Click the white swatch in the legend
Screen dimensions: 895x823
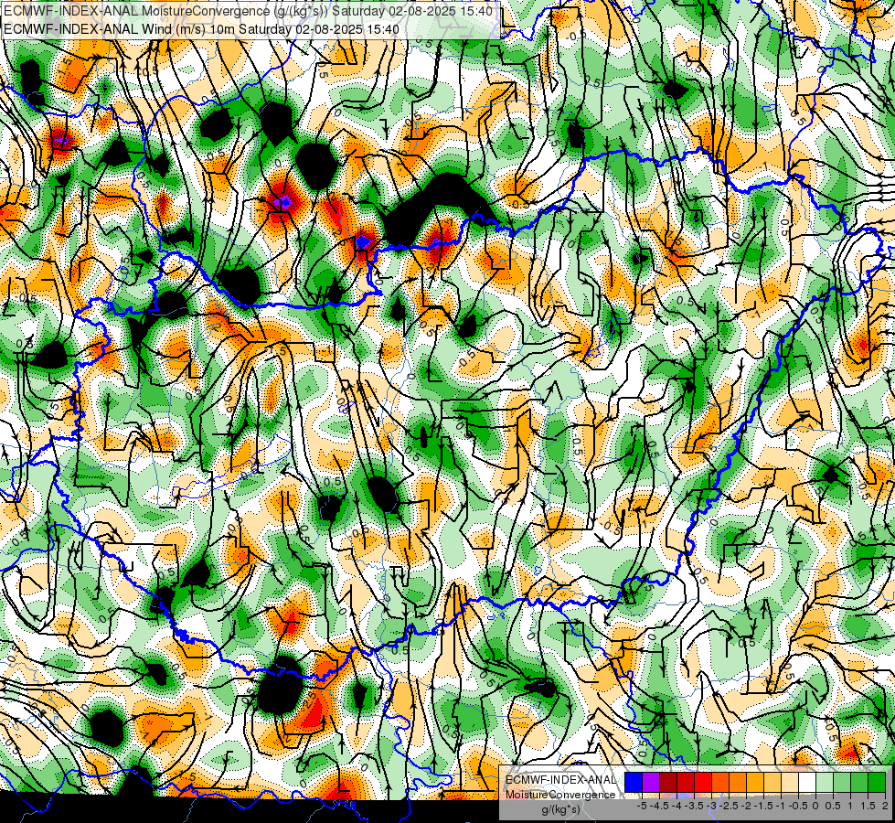coord(807,782)
